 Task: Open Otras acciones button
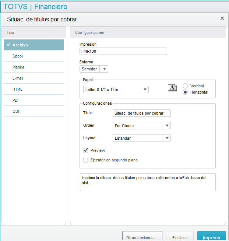[x=142, y=236]
